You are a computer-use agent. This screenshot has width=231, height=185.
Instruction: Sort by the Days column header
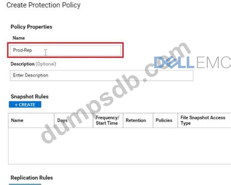coord(62,120)
